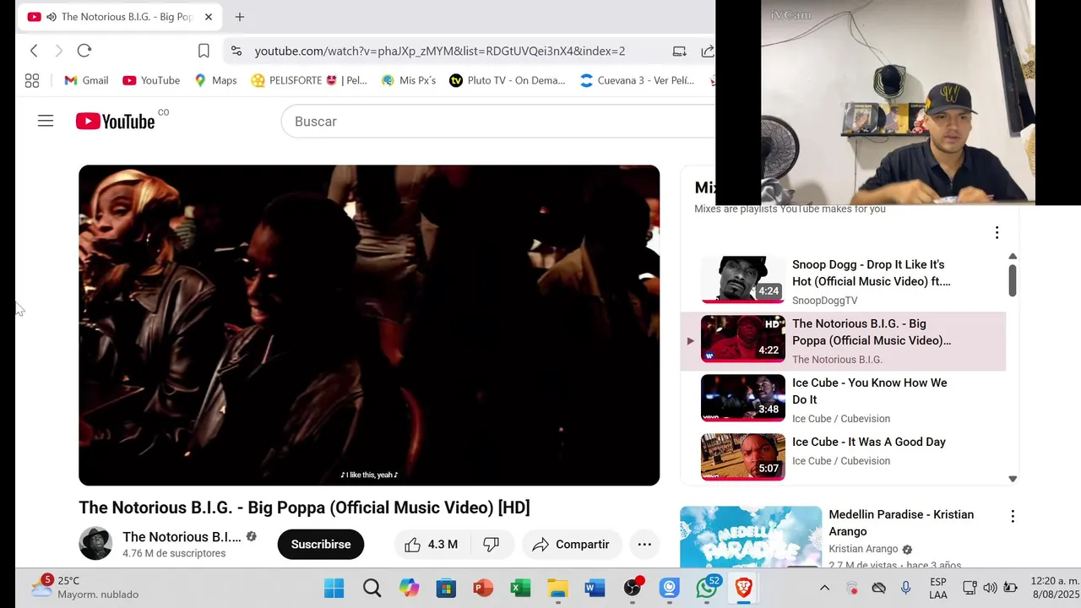
Task: Open Medellin Paradise - Kristian Arango title
Action: 901,523
